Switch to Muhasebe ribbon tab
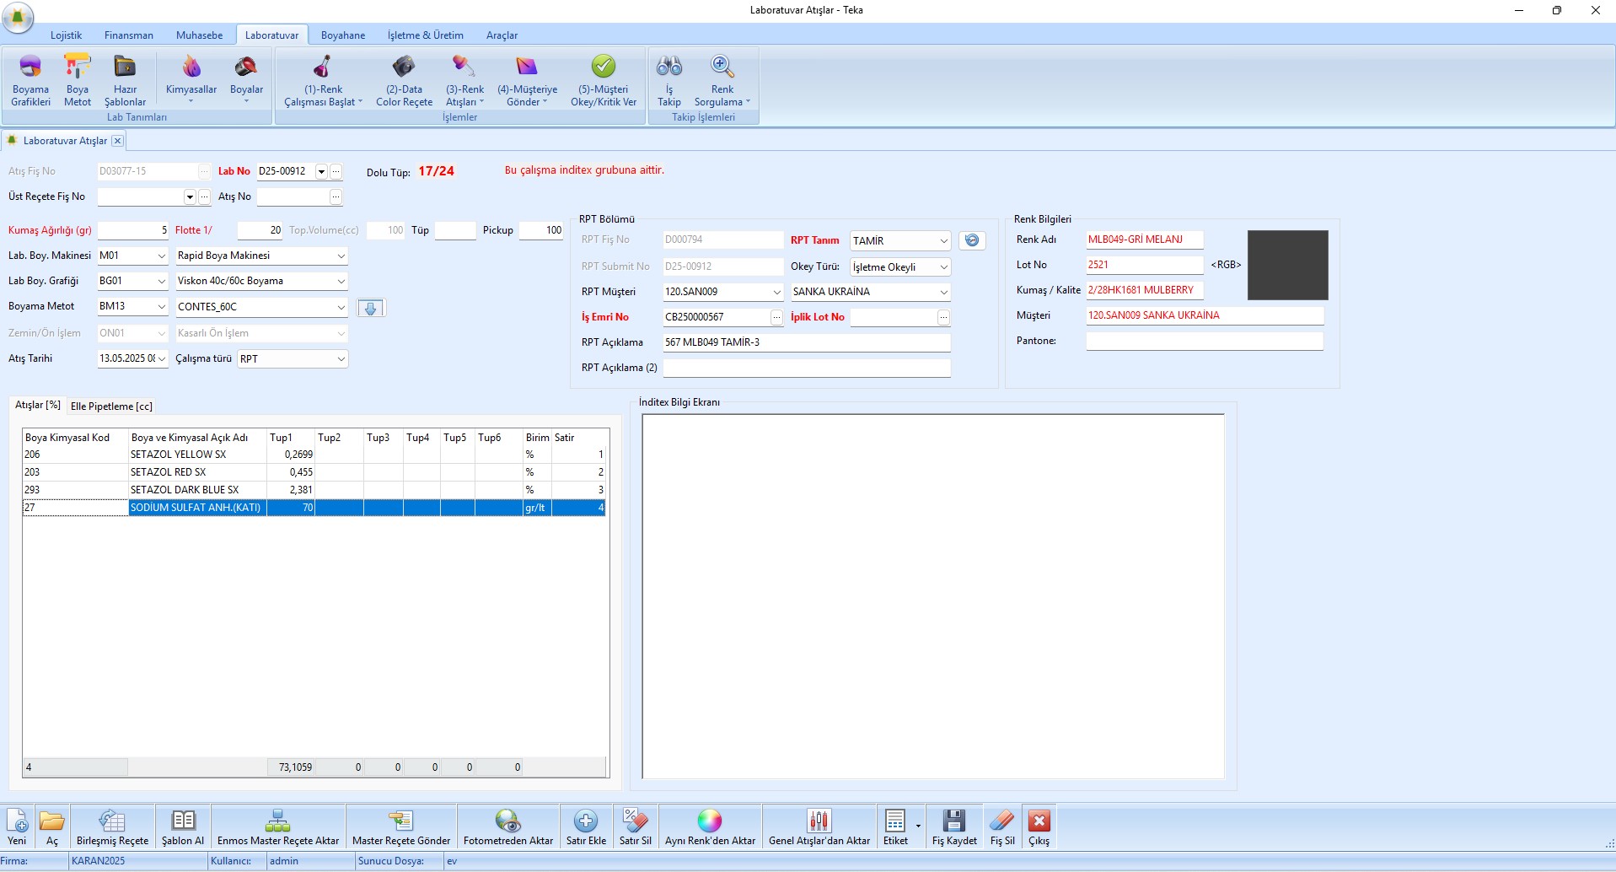1616x872 pixels. coord(200,35)
